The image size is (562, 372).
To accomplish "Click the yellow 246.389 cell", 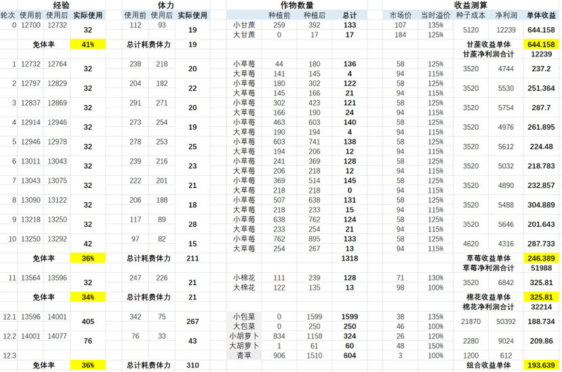I will (x=541, y=258).
